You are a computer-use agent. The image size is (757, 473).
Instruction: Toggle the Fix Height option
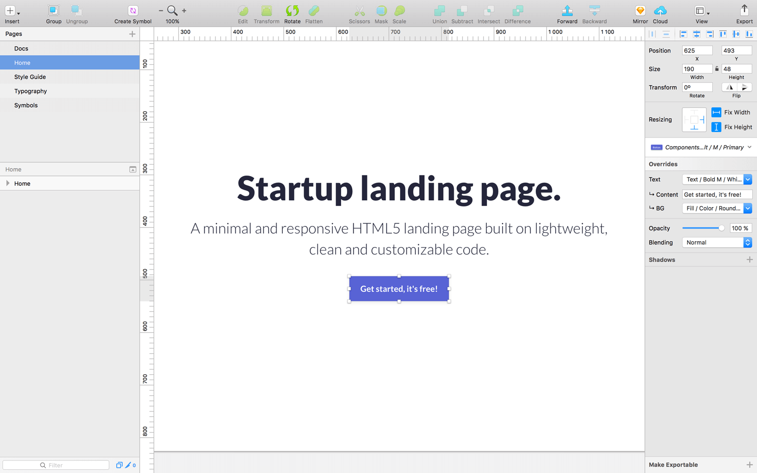click(716, 127)
